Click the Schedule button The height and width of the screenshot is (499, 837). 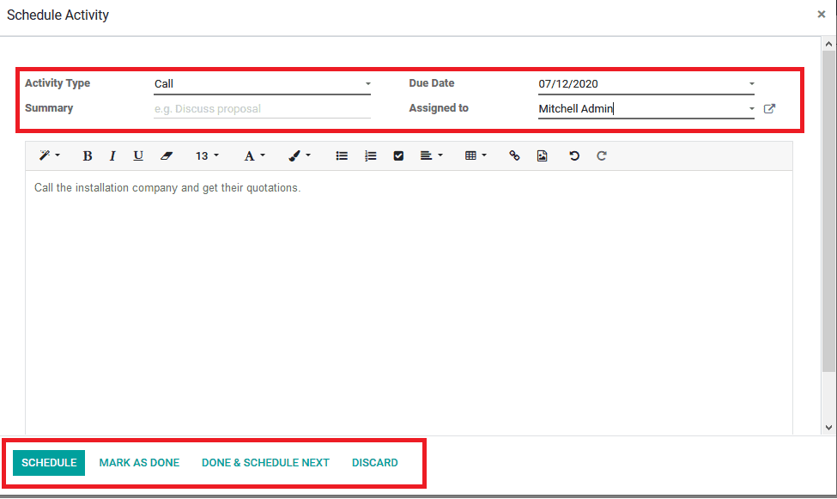[49, 463]
